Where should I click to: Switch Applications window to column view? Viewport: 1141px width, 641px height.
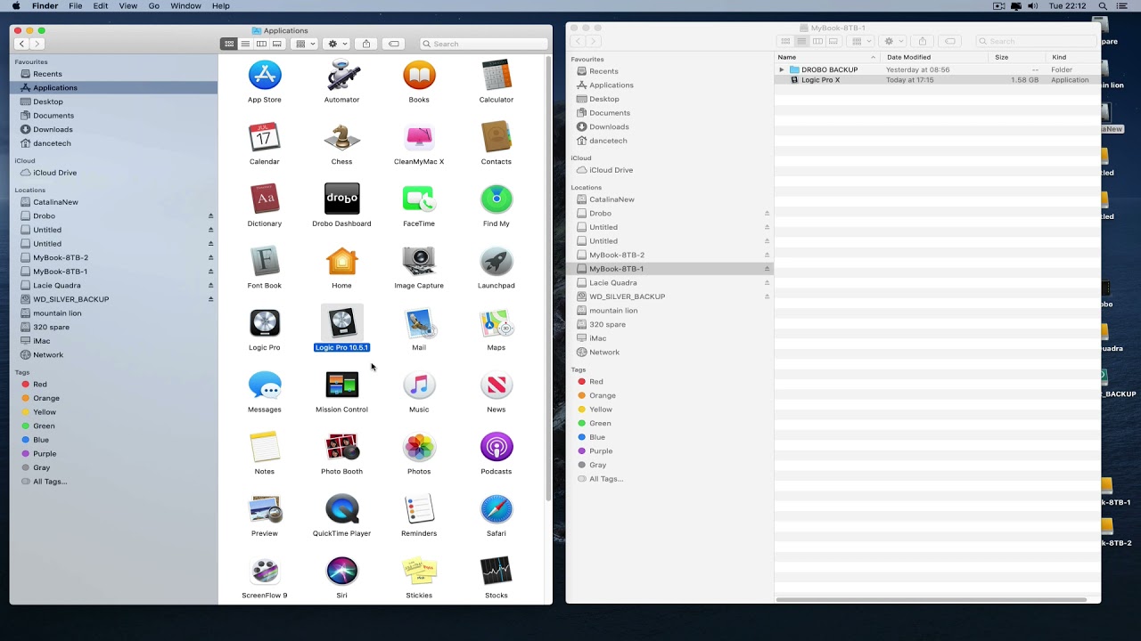261,44
